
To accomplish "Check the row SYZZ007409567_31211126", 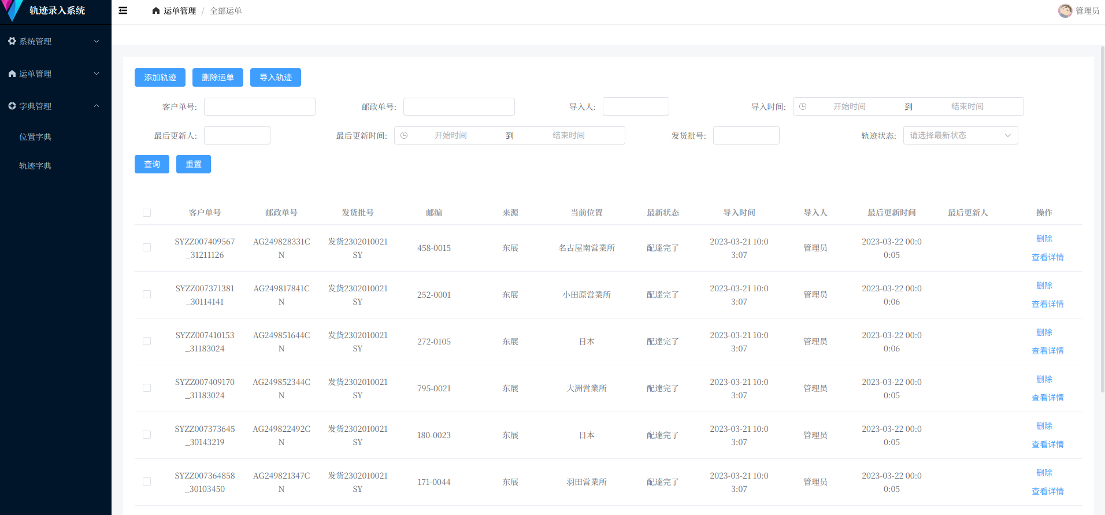I will [147, 247].
